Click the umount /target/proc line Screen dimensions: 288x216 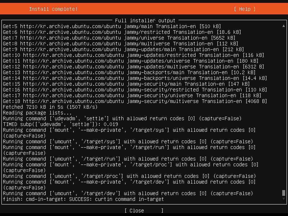[129, 176]
